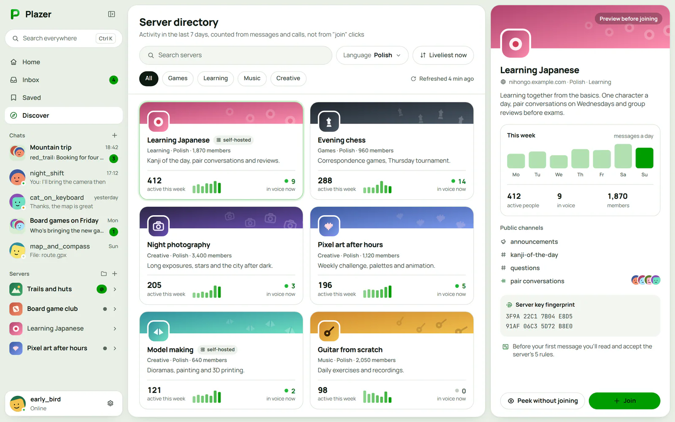Viewport: 675px width, 422px height.
Task: Open user settings gear icon
Action: [111, 403]
